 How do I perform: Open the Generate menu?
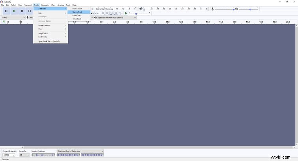point(45,5)
